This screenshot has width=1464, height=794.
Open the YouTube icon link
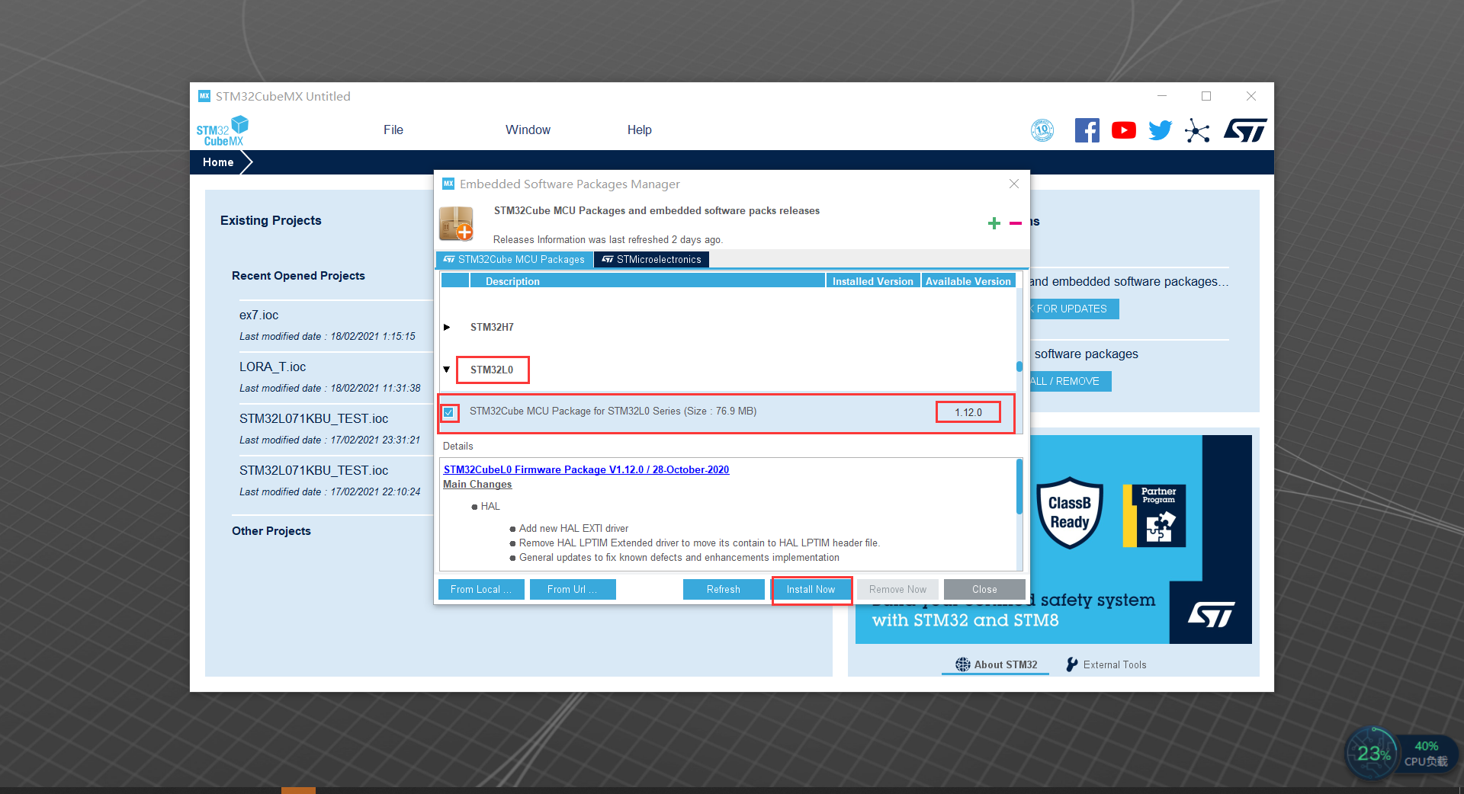(1124, 130)
